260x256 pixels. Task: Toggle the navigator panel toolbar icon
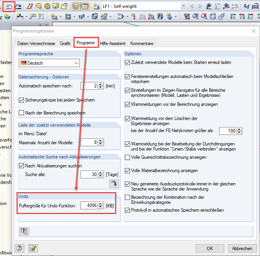pos(76,6)
